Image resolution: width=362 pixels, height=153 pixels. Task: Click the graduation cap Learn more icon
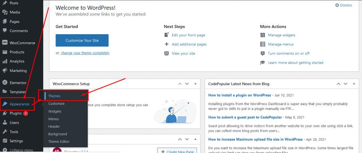coord(263,63)
